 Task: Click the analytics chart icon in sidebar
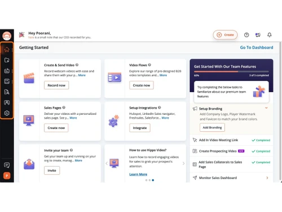(7, 71)
